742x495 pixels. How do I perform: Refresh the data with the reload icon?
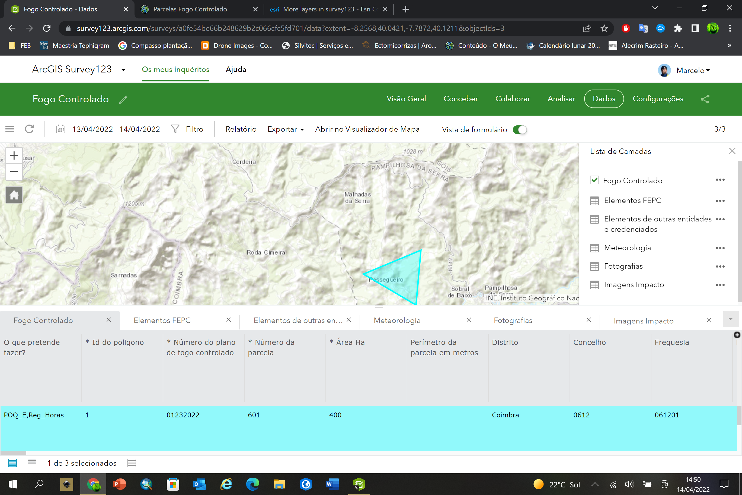[29, 129]
